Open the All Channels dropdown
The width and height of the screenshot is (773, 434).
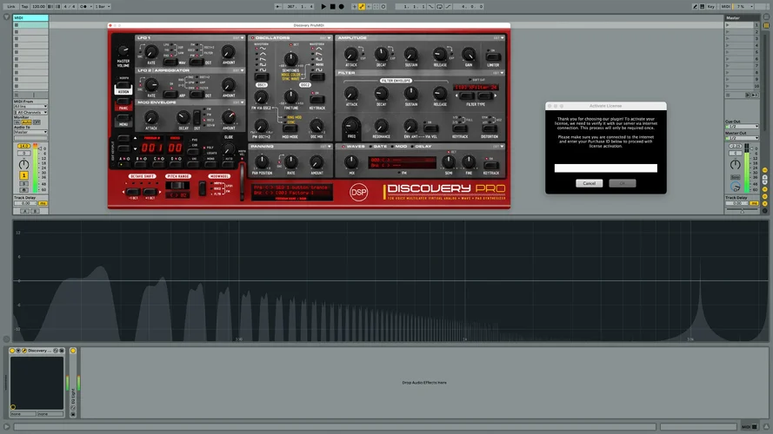(31, 113)
